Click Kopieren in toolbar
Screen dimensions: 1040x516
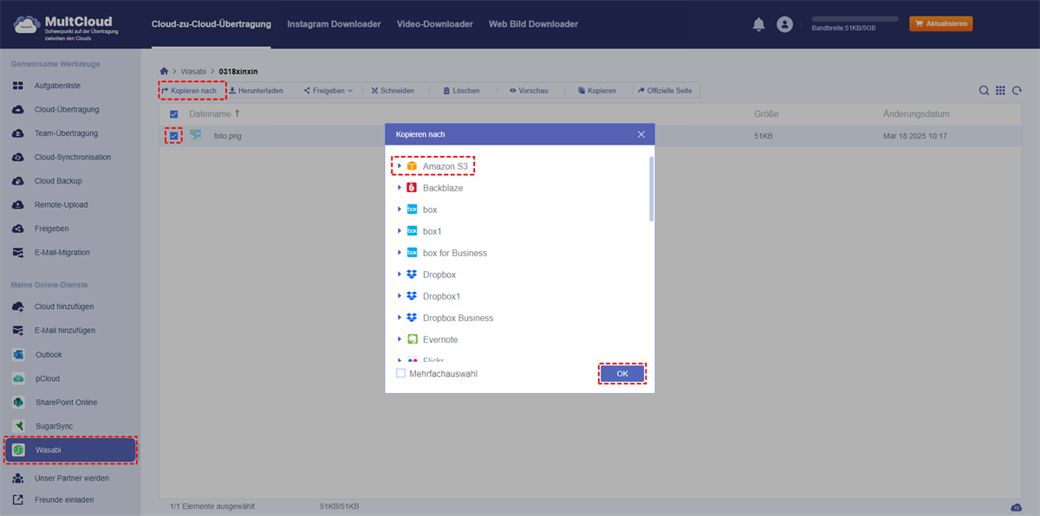click(x=597, y=90)
